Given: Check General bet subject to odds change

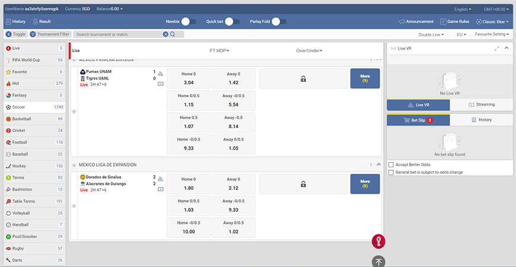Looking at the screenshot, I should 391,172.
